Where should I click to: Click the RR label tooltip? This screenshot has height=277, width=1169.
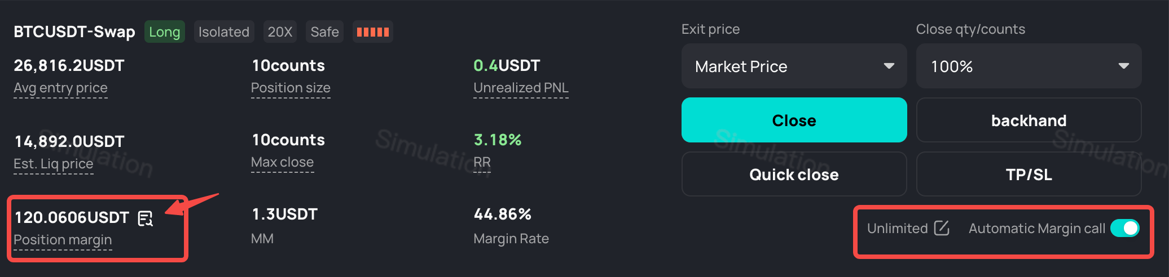click(x=482, y=162)
